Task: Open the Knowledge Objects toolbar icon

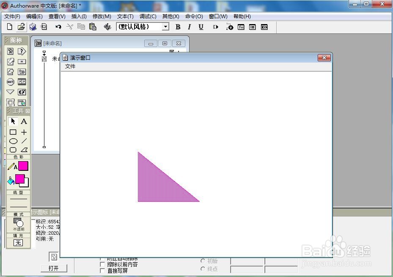Action: [x=264, y=27]
